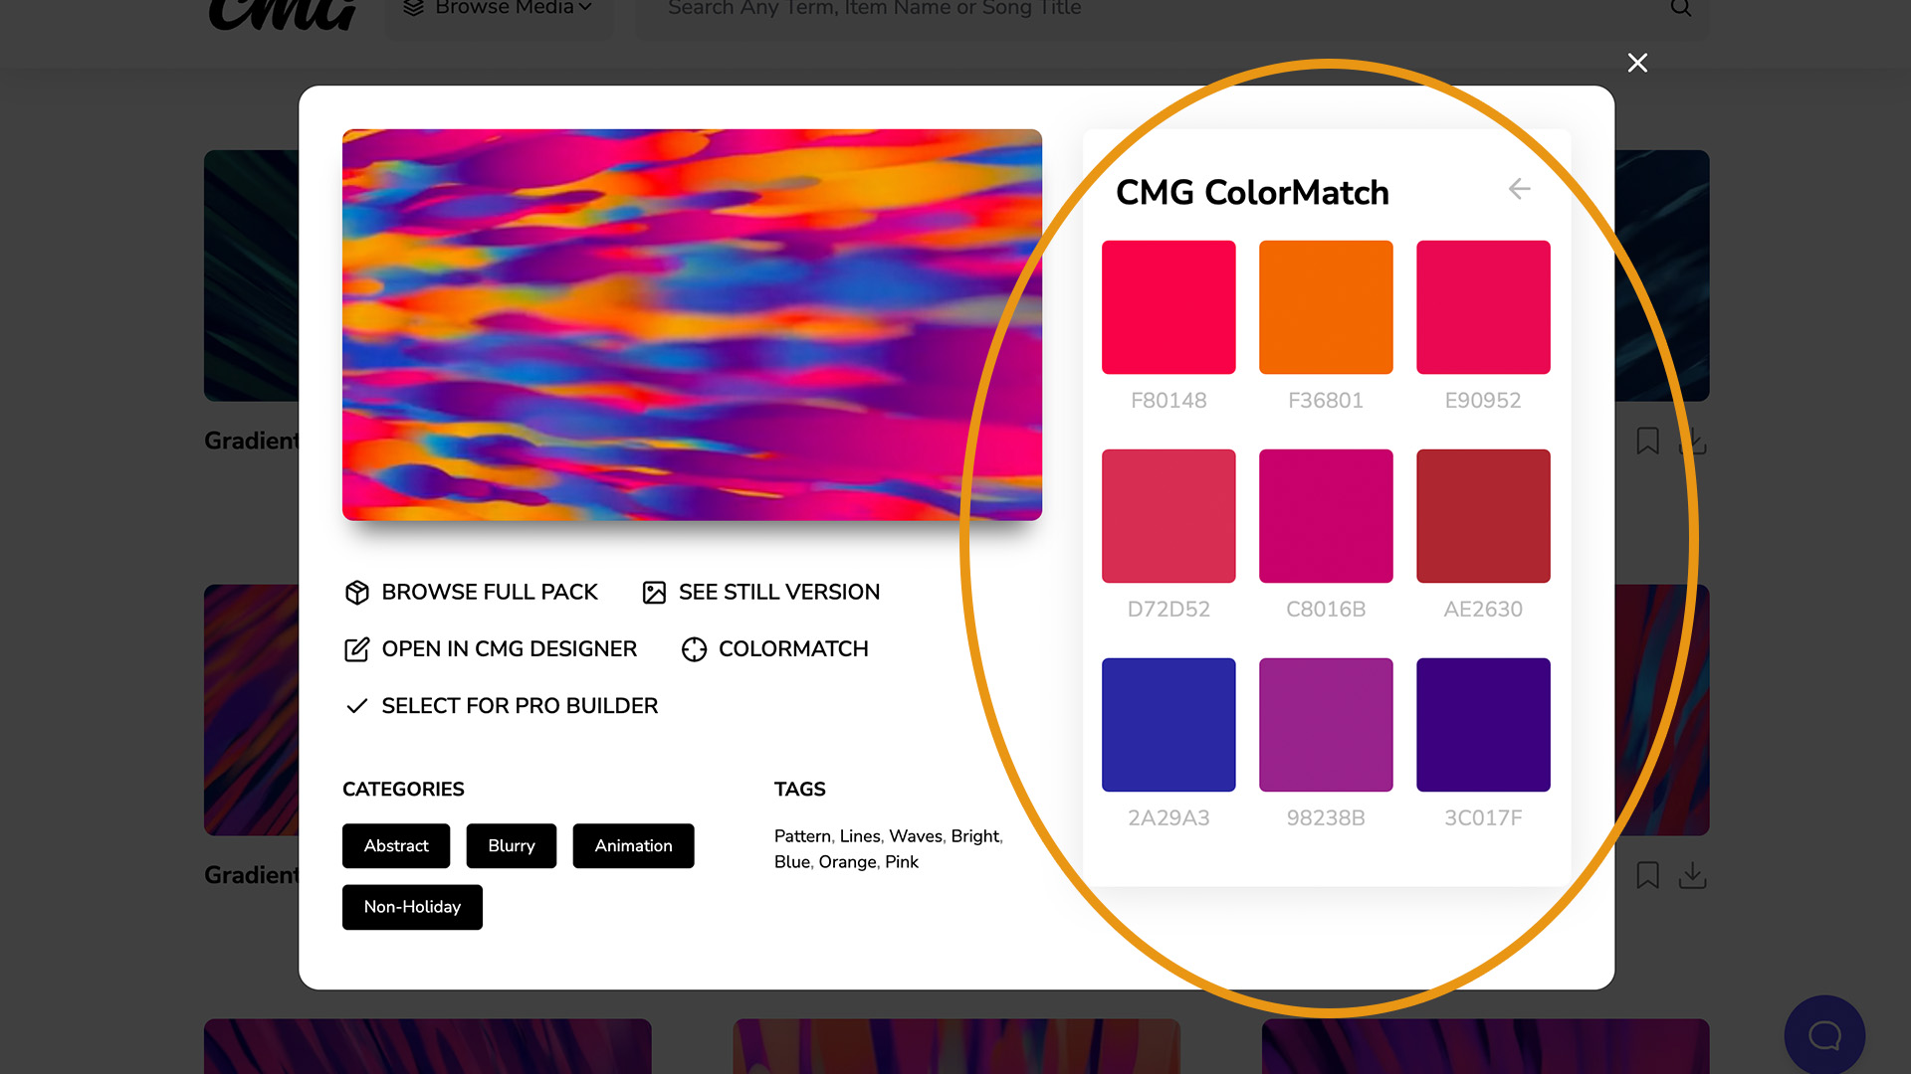Screen dimensions: 1911x1074
Task: Click the F36801 hex code text
Action: (1326, 401)
